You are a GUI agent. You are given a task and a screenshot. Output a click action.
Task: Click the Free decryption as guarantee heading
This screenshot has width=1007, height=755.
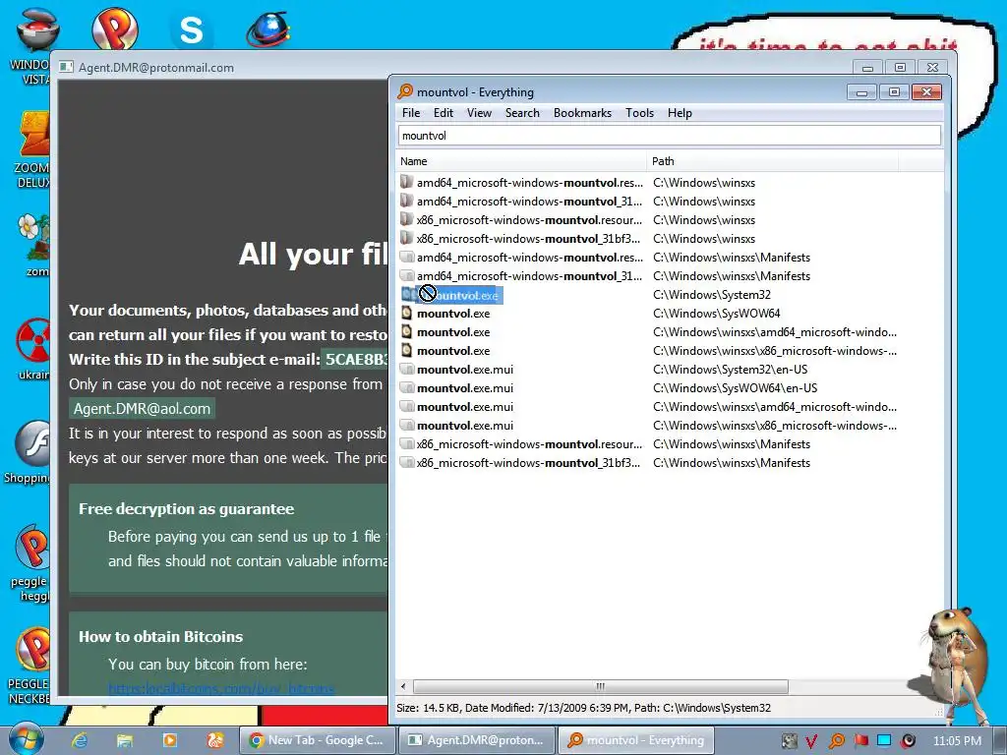[186, 509]
